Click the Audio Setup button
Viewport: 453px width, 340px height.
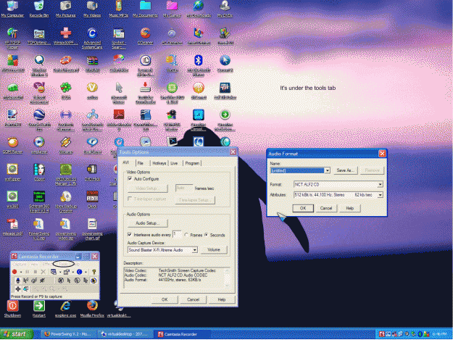(x=148, y=223)
